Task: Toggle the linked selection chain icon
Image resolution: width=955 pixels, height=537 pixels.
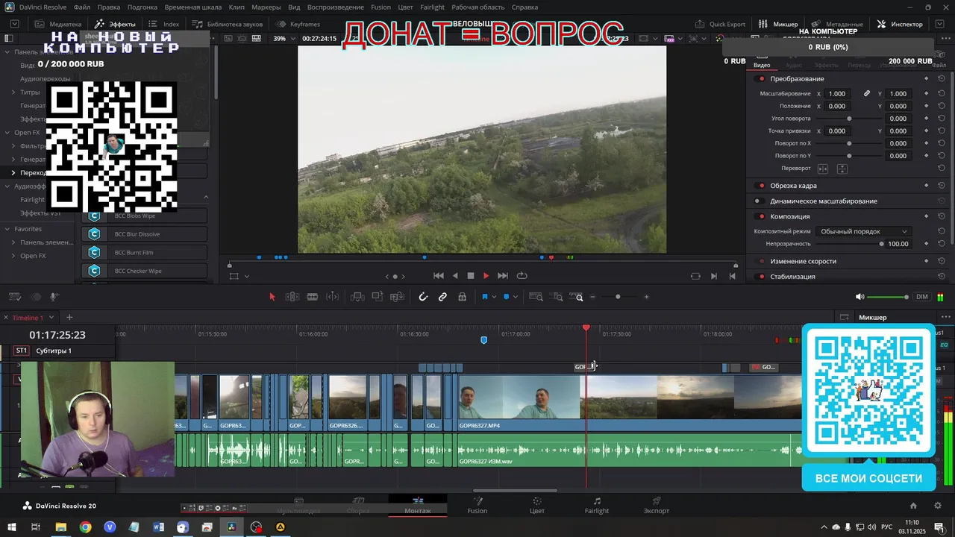Action: (442, 297)
